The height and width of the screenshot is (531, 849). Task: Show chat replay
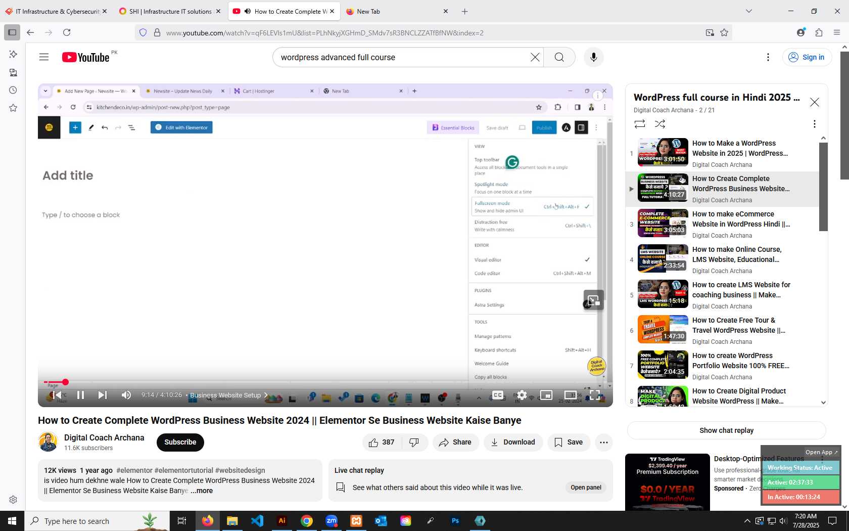click(x=726, y=430)
